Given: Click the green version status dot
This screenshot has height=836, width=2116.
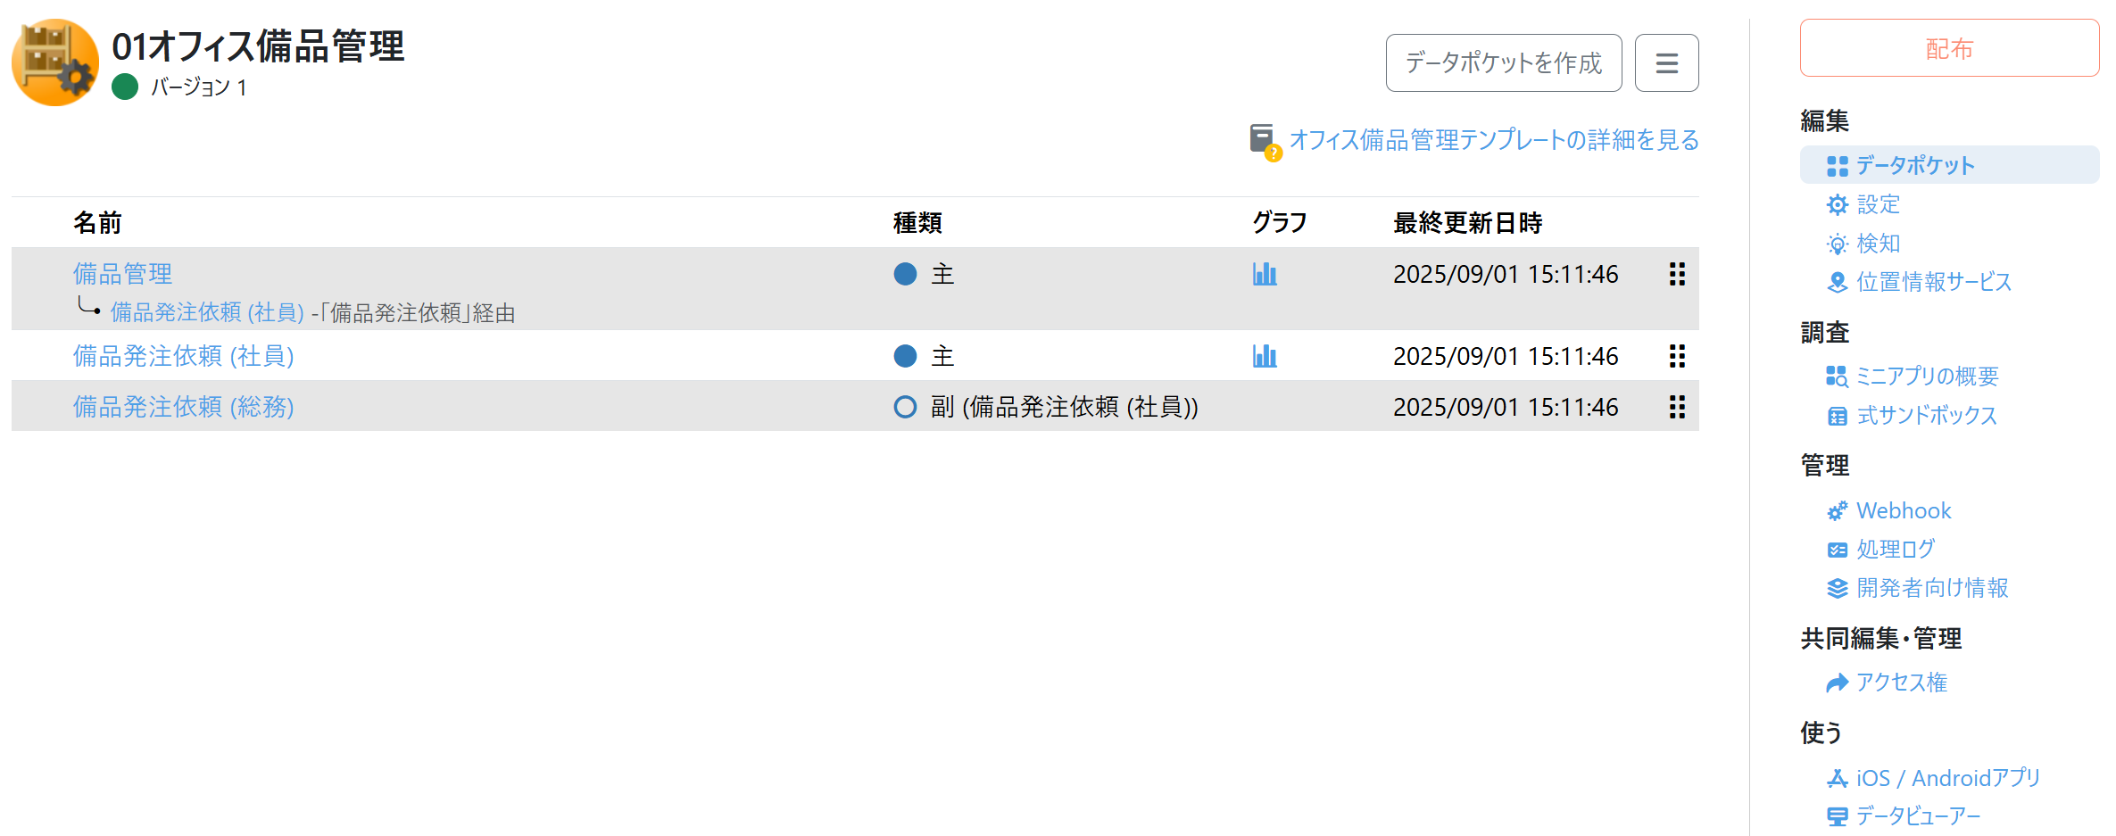Looking at the screenshot, I should 125,87.
